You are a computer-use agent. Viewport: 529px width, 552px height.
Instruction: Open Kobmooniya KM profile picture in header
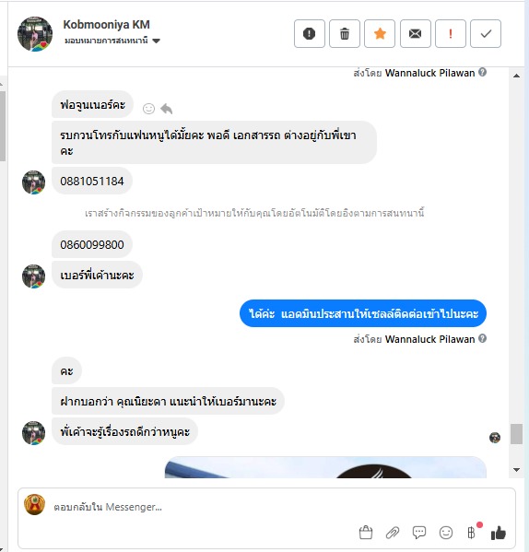coord(35,34)
